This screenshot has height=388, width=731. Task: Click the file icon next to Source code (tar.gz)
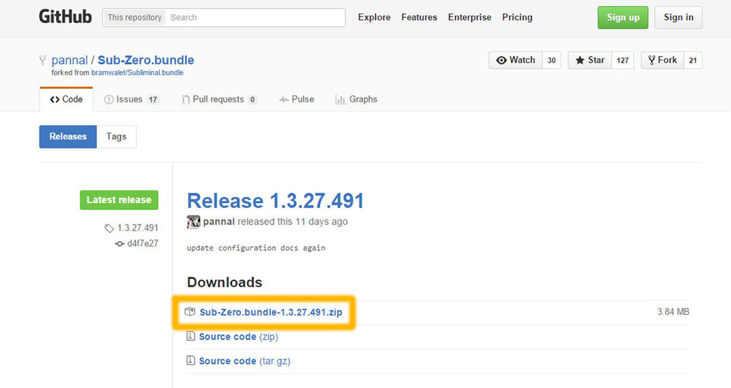(x=190, y=361)
